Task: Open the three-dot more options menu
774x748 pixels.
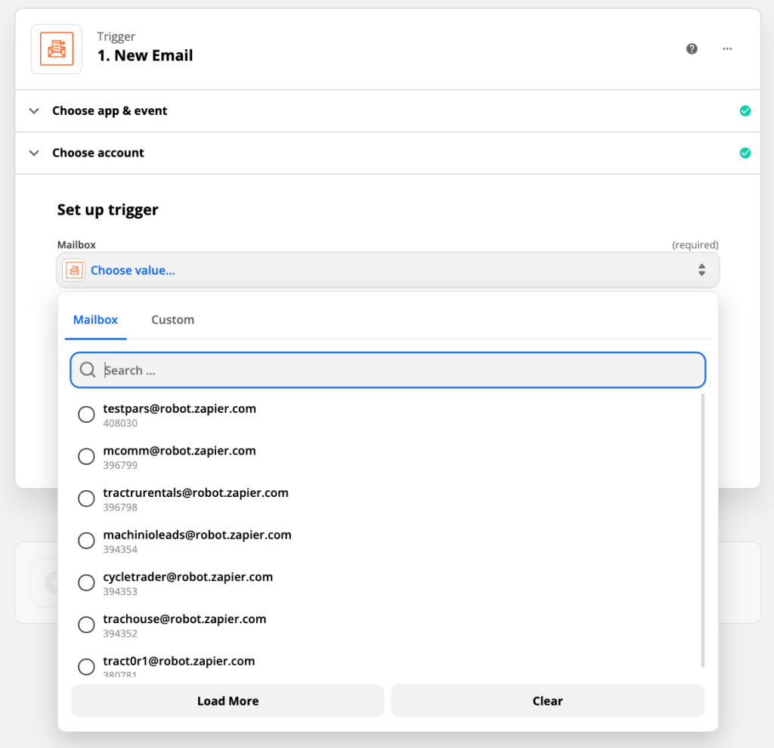Action: pos(727,49)
